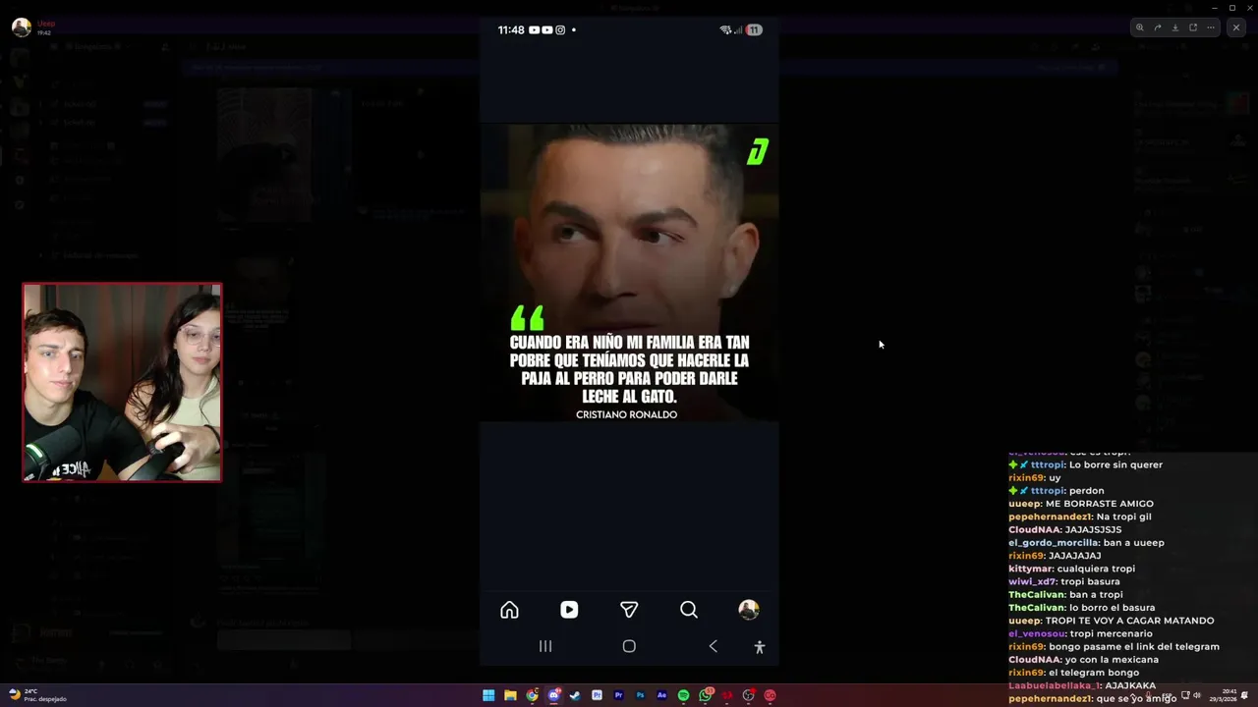This screenshot has width=1258, height=707.
Task: Click rixin69's message 'uy'
Action: pos(1055,478)
